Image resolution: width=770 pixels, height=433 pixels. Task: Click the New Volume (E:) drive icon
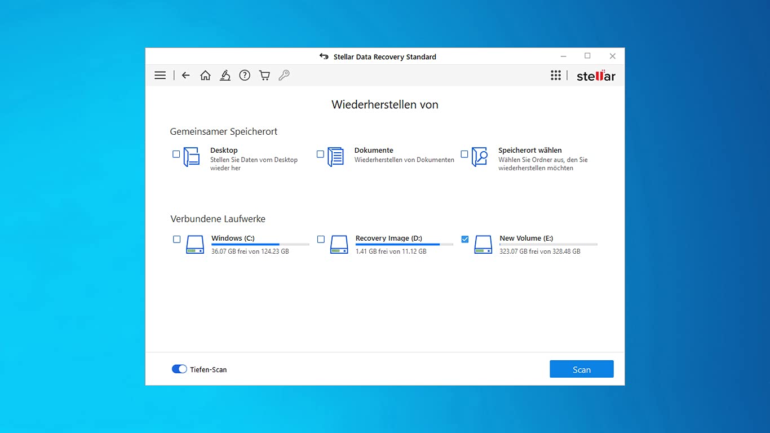click(x=483, y=244)
